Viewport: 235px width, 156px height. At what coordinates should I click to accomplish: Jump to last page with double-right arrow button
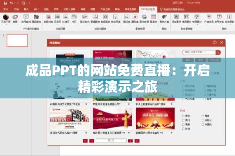point(137,141)
